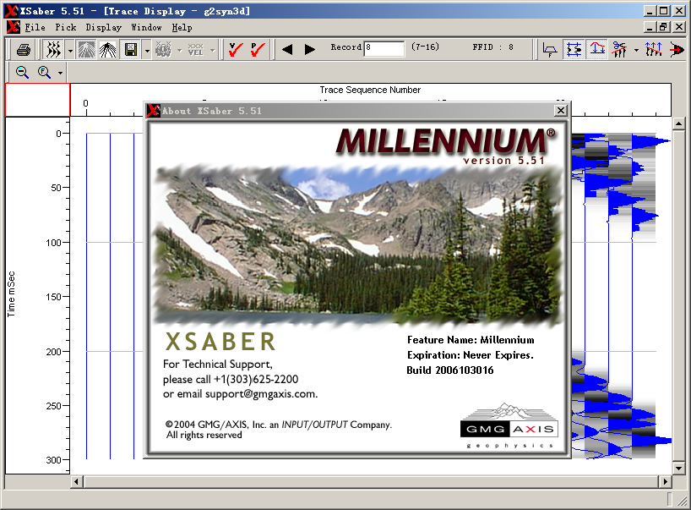The height and width of the screenshot is (510, 691).
Task: Click the red arrow icon at toolbar end
Action: 677,49
